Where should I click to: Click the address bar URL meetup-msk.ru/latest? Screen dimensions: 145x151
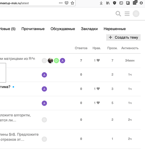click(x=14, y=3)
